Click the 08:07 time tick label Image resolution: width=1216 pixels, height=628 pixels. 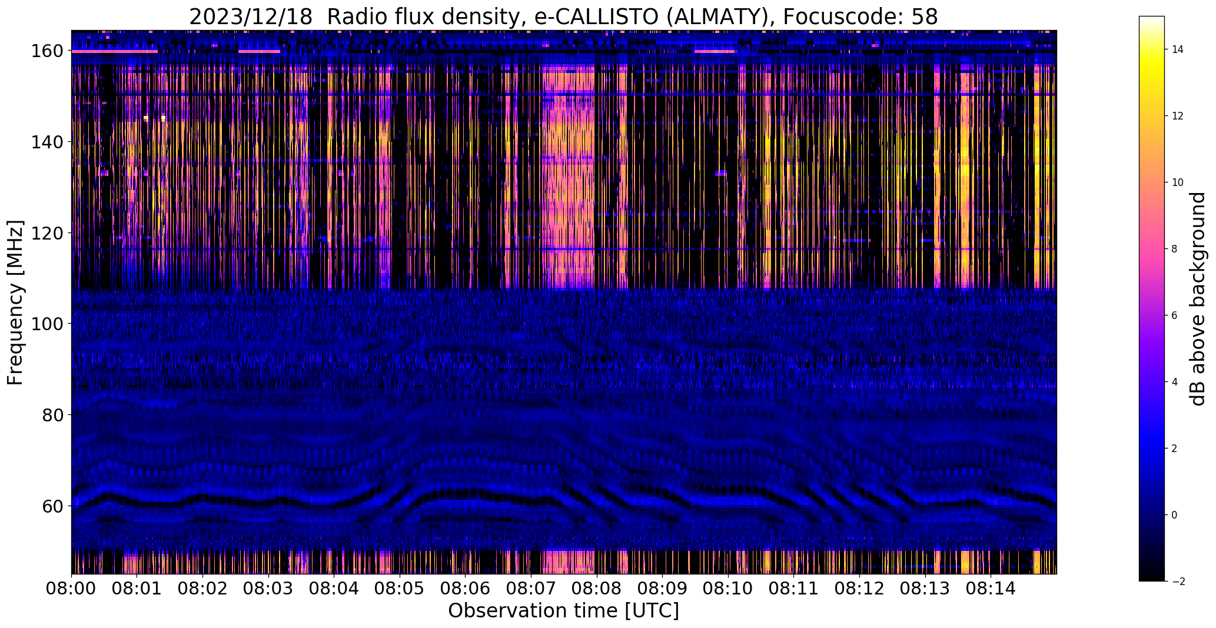click(x=531, y=588)
